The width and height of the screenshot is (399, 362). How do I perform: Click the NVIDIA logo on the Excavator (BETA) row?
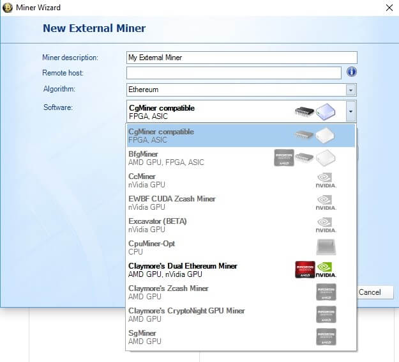point(326,225)
